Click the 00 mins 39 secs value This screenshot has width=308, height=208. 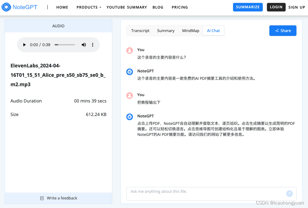[90, 101]
